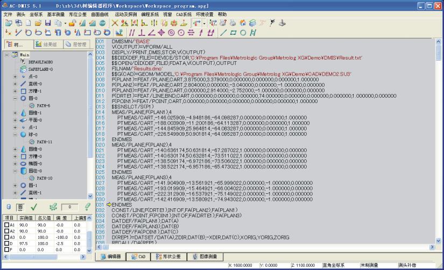This screenshot has width=444, height=270.
Task: Expand the 圆锥-1 tree node
Action: point(16,113)
